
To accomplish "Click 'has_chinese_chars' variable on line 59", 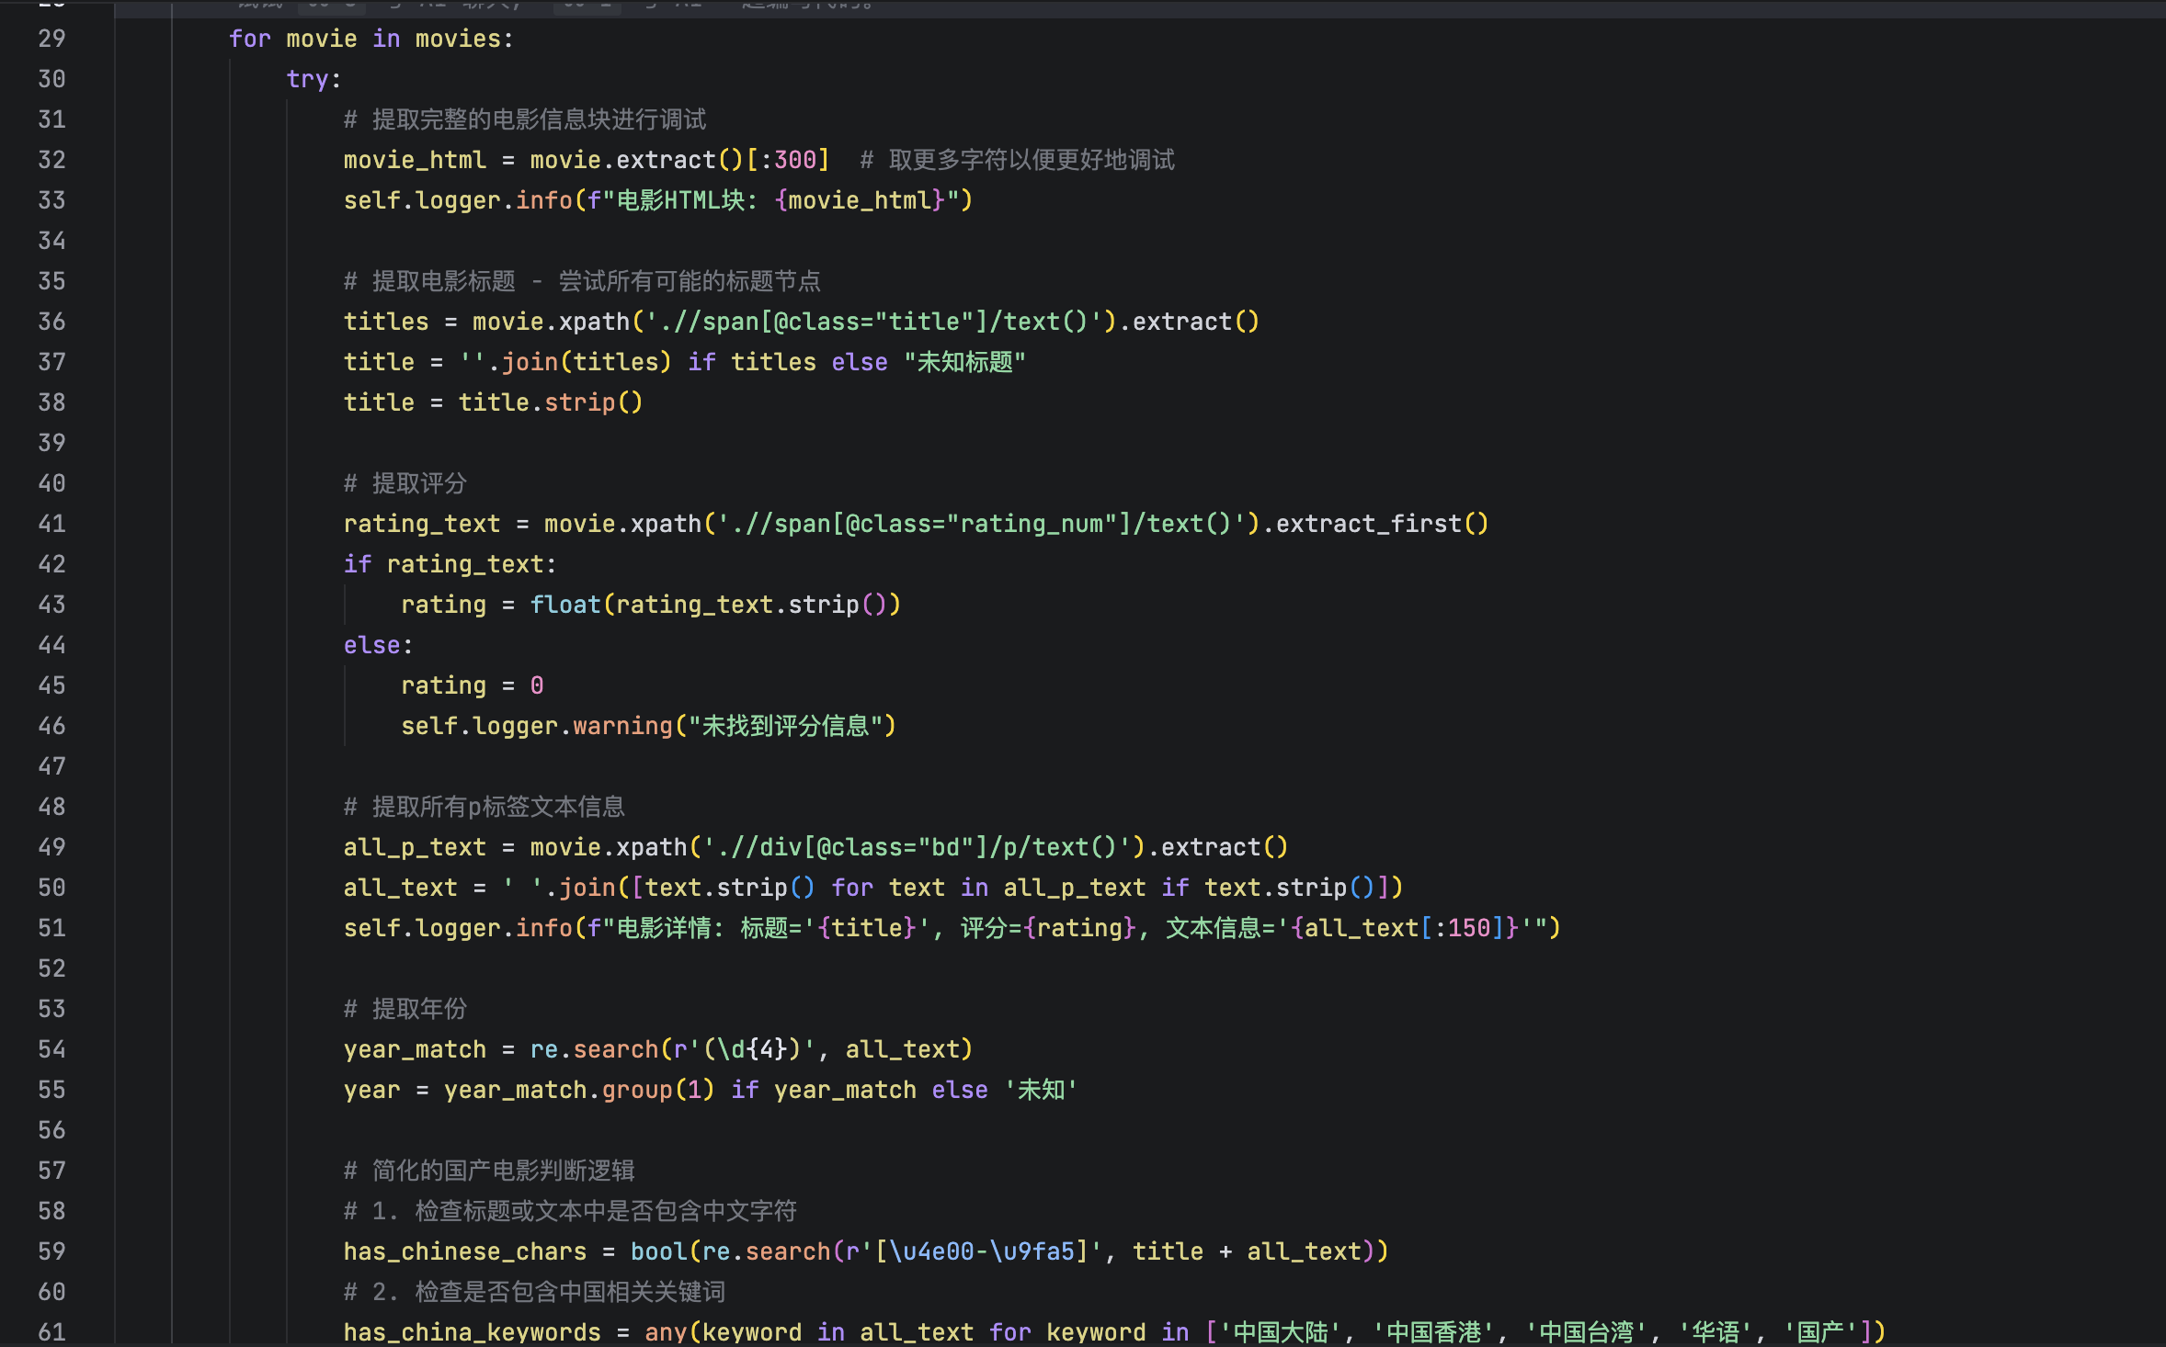I will click(x=464, y=1251).
